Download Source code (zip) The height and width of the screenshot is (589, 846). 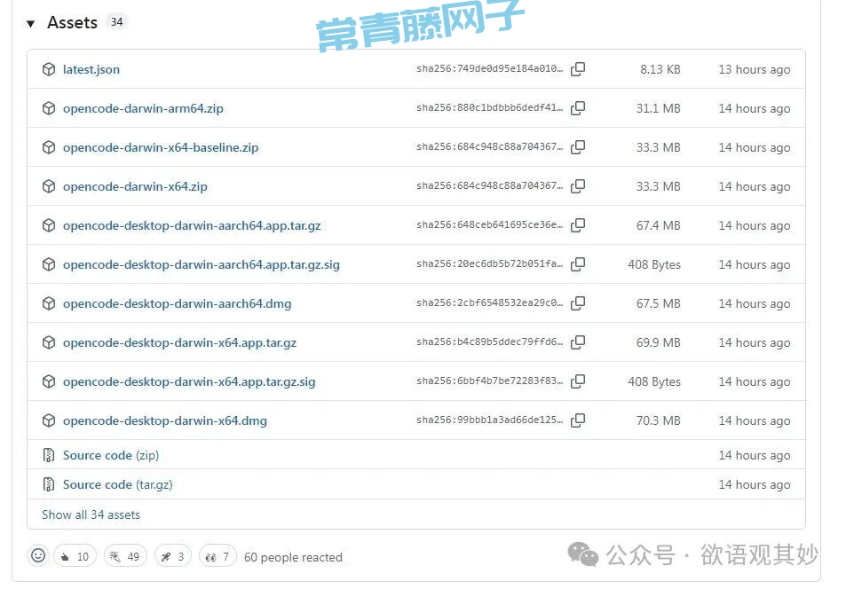pyautogui.click(x=110, y=455)
